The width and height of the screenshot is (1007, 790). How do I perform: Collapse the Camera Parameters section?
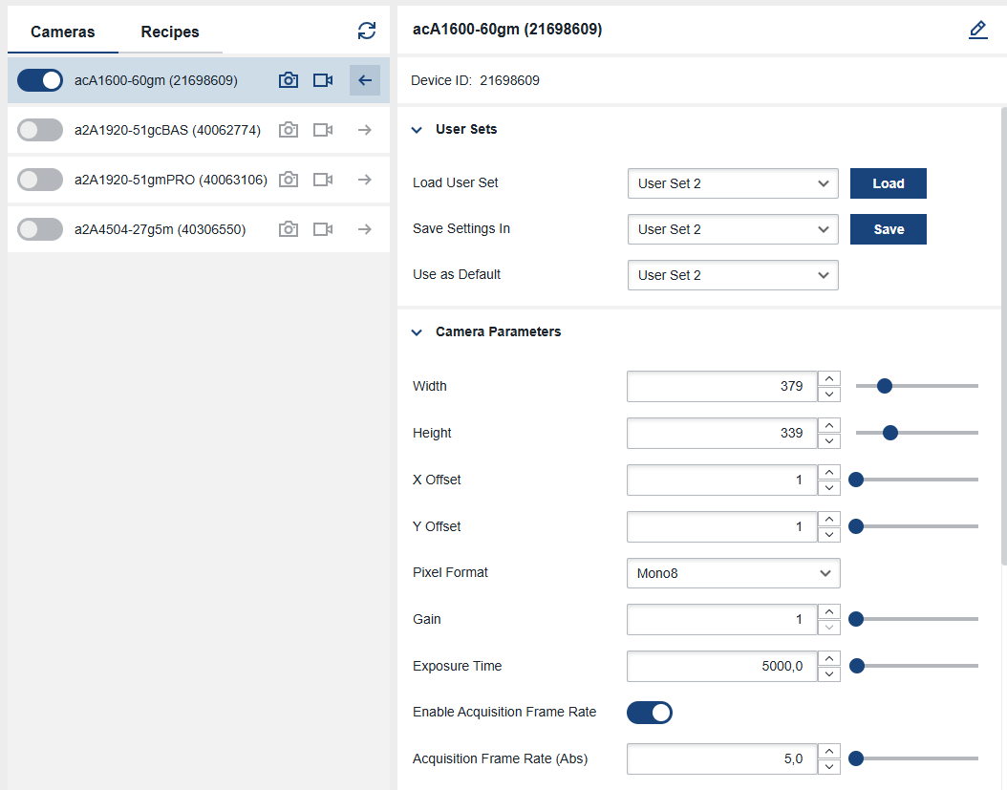point(417,332)
